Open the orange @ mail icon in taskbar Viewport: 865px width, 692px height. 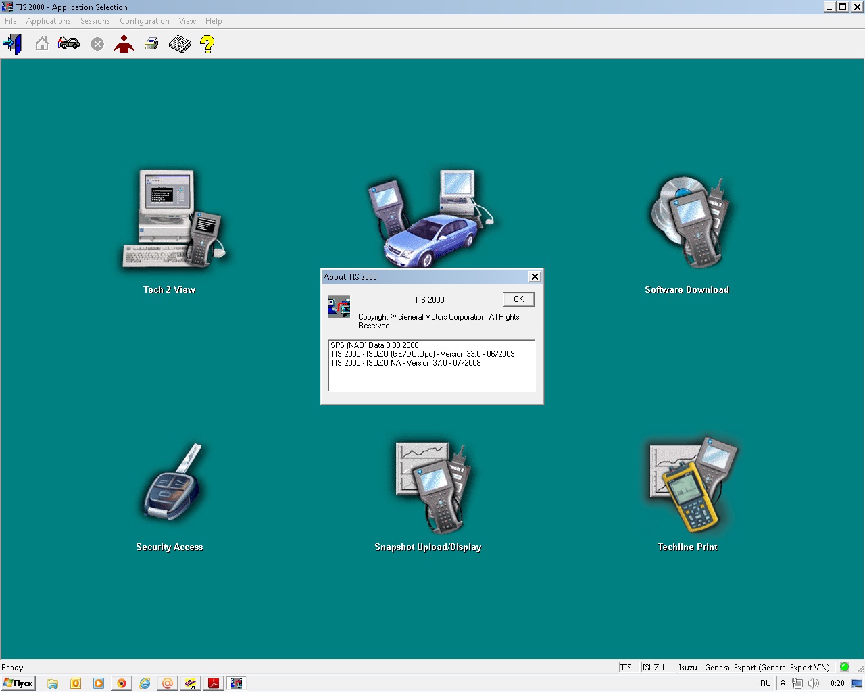coord(168,683)
